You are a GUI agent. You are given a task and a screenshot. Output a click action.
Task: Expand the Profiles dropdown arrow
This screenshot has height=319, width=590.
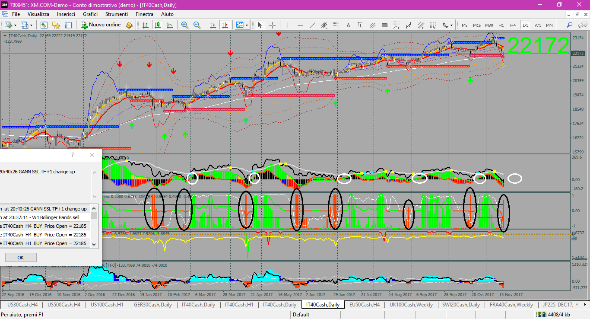click(31, 25)
